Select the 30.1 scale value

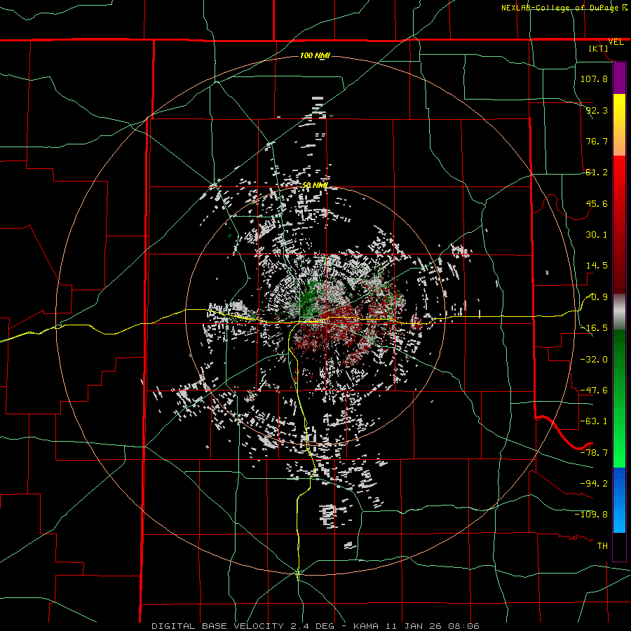597,235
